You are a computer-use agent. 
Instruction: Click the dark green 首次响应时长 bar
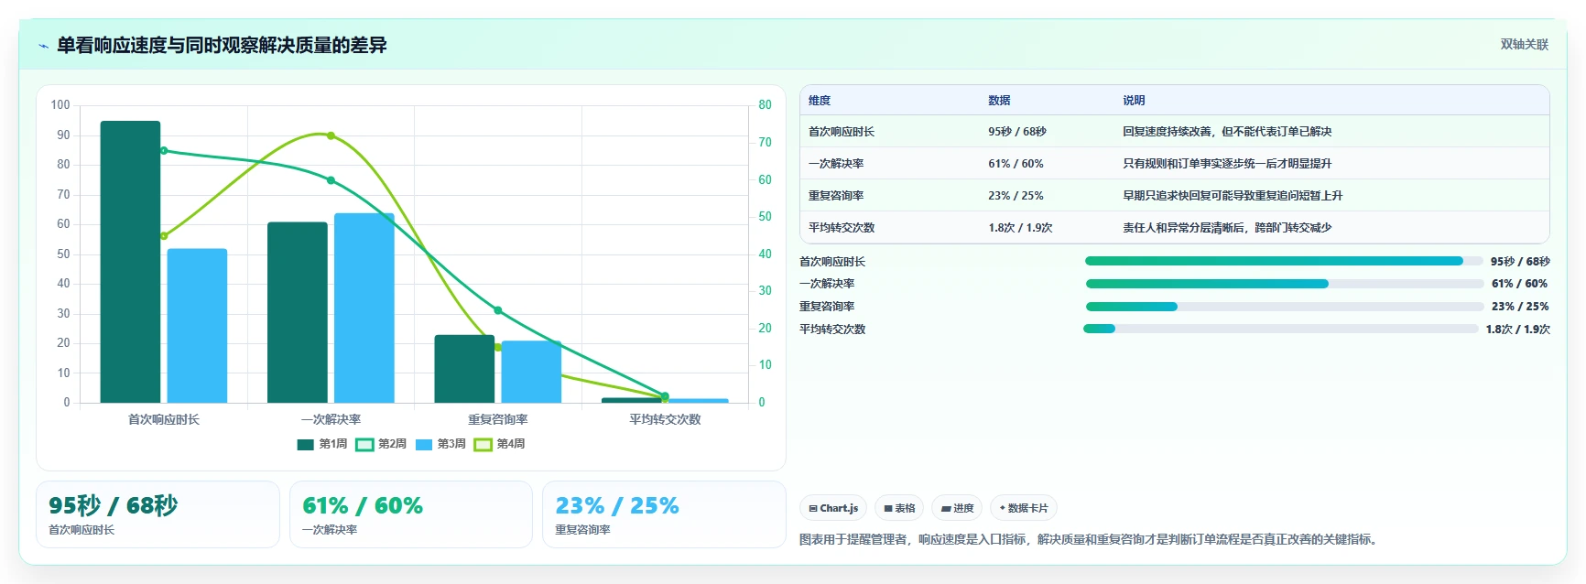[x=130, y=262]
